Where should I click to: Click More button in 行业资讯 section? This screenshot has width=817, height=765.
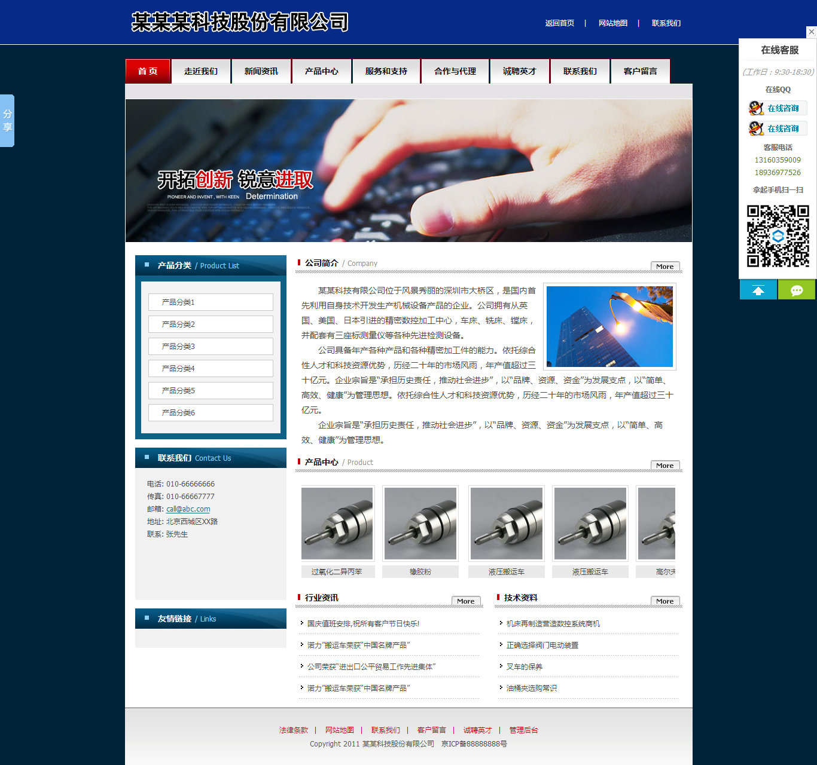[465, 601]
